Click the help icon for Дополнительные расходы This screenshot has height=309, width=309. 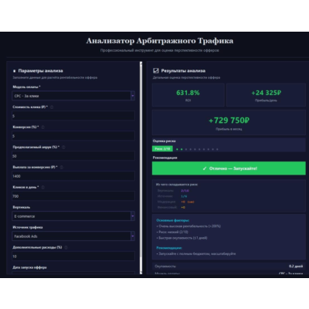[x=66, y=247]
